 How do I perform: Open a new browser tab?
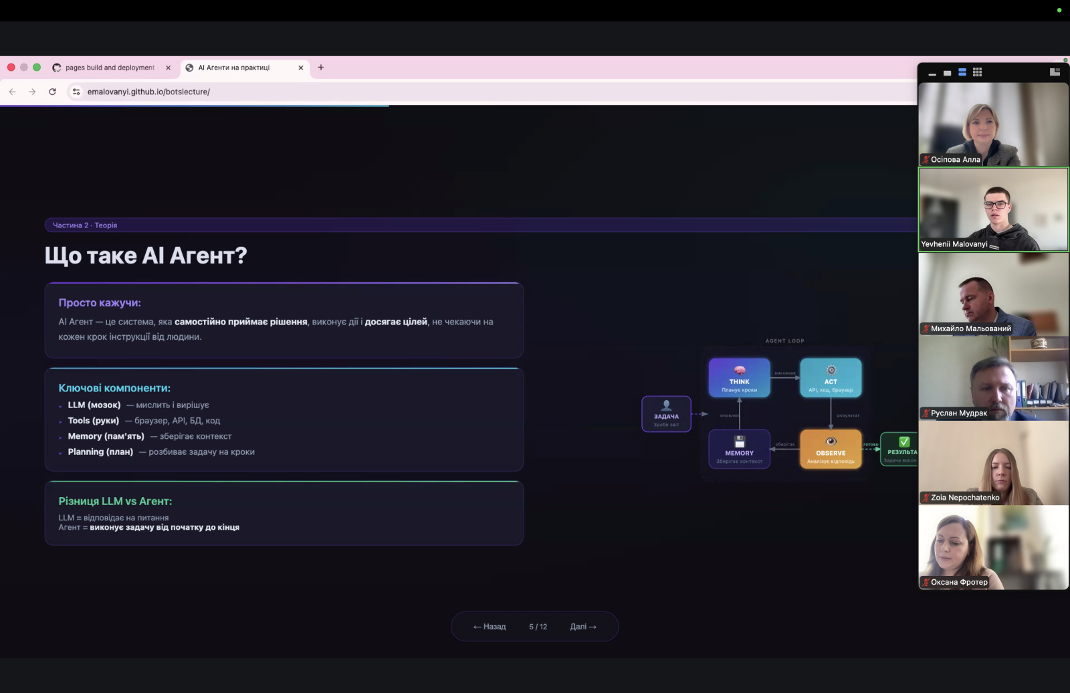pos(321,68)
